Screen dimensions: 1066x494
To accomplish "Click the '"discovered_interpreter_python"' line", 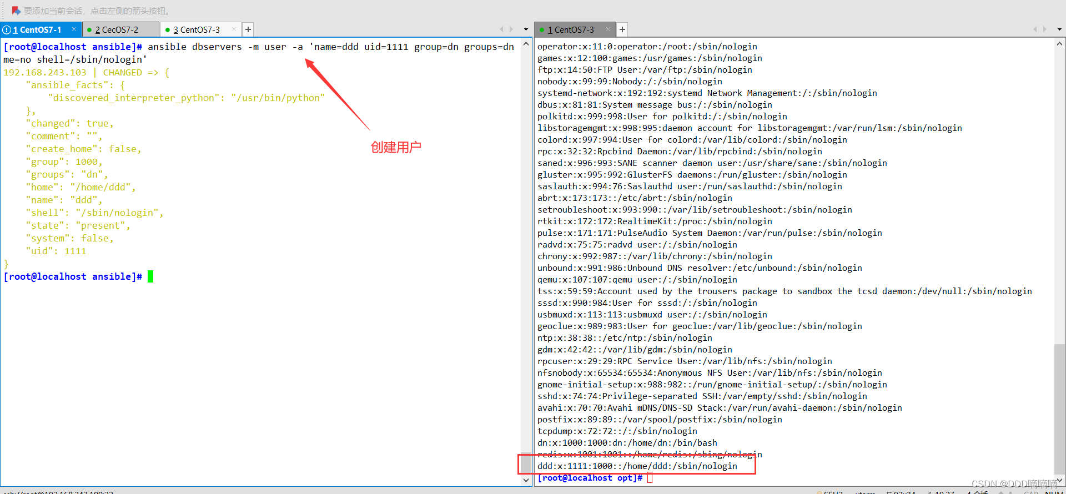I will (186, 98).
